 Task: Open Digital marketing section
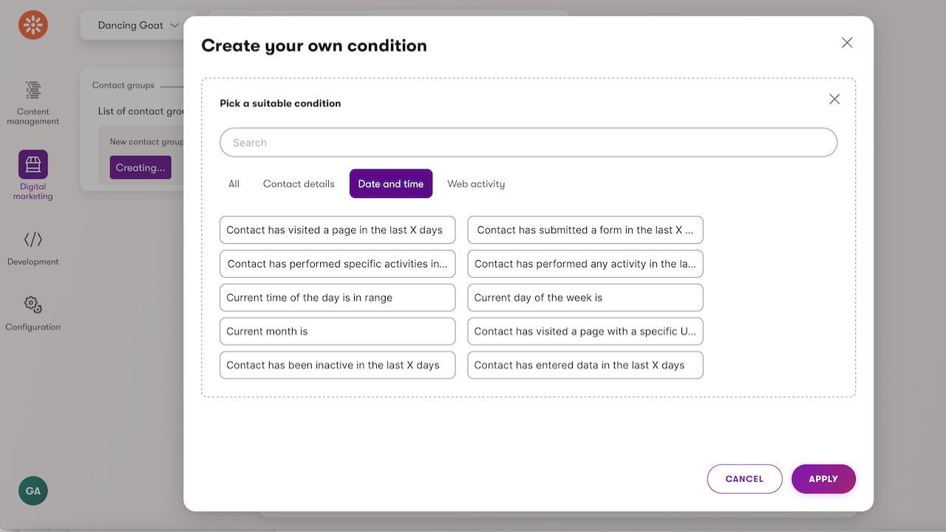(x=33, y=174)
